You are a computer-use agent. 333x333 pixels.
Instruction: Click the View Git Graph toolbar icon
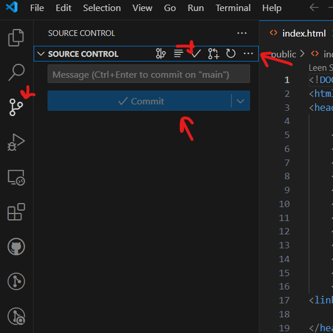coord(161,53)
